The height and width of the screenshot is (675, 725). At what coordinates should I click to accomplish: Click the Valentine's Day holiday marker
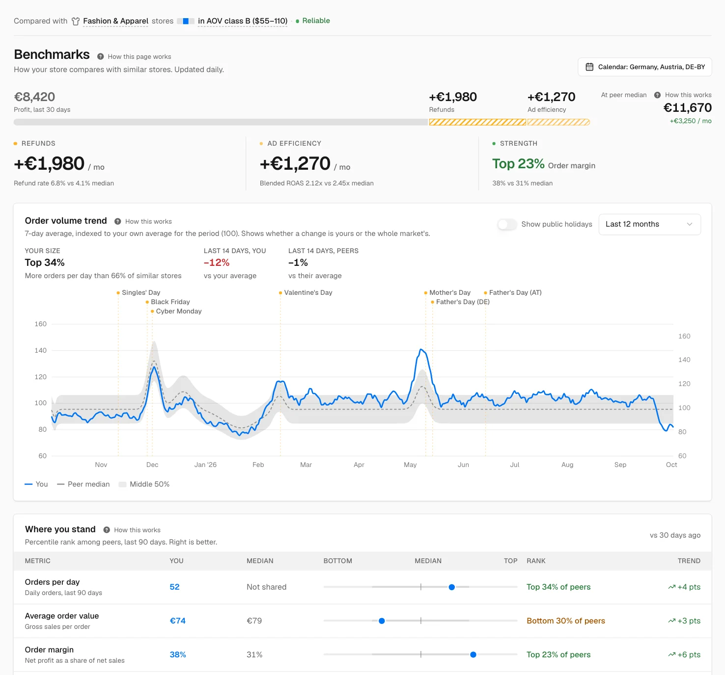[306, 293]
